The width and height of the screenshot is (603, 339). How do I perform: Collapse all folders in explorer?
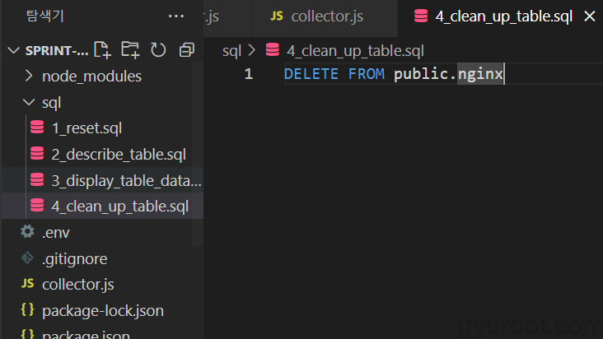click(186, 50)
